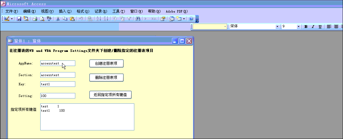The image size is (343, 139).
Task: Toggle the Align Left button
Action: (x=329, y=27)
